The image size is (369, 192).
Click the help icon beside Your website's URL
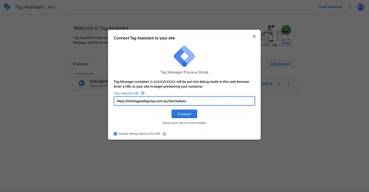(143, 93)
